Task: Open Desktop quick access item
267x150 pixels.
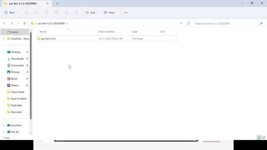Action: (14, 52)
